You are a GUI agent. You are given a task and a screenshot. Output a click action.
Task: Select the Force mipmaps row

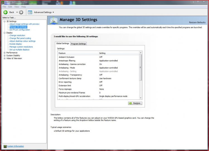click(98, 89)
